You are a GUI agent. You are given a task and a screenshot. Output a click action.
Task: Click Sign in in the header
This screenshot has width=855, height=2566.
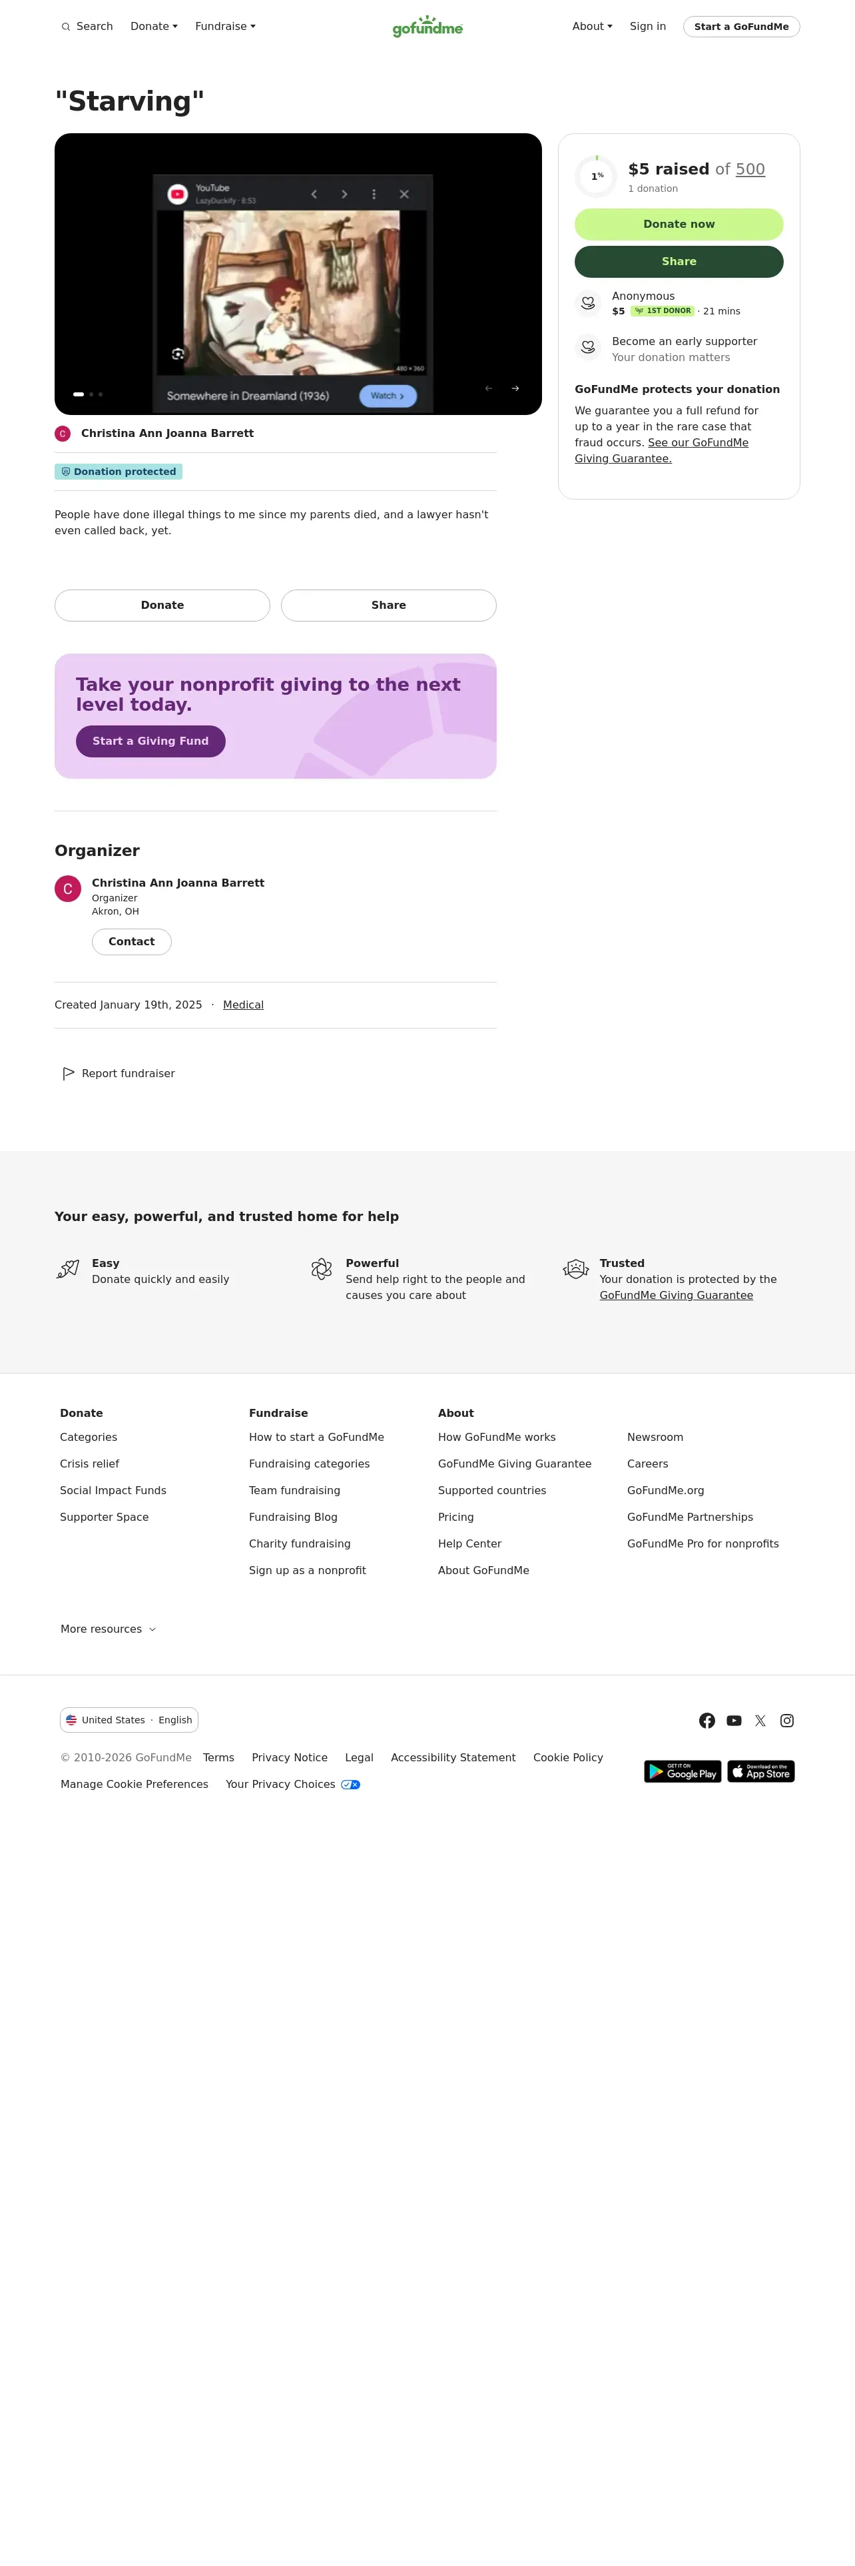pos(648,27)
